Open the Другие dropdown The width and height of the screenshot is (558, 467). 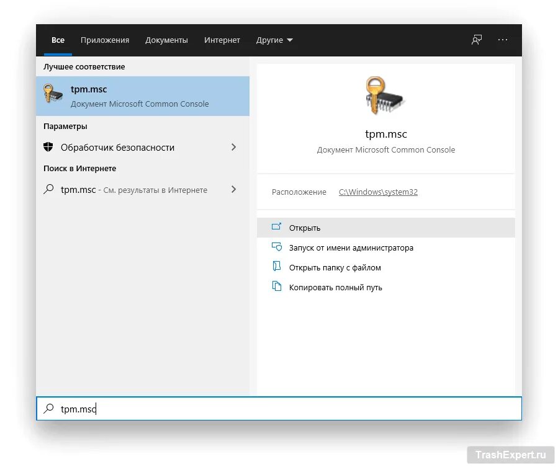pyautogui.click(x=274, y=40)
